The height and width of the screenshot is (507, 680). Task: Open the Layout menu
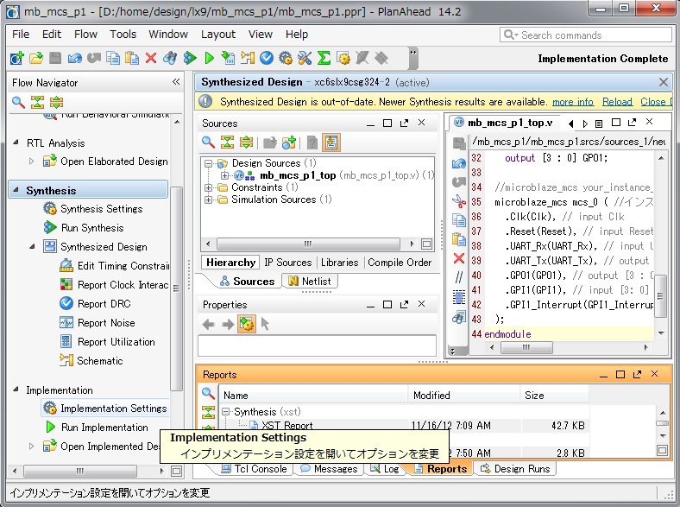click(x=218, y=35)
